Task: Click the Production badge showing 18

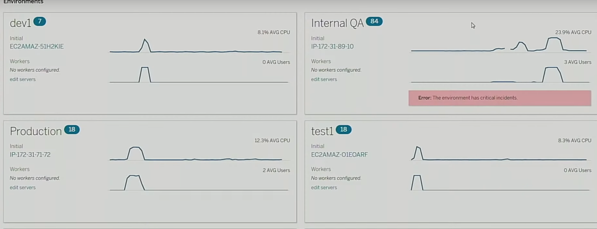Action: point(72,130)
